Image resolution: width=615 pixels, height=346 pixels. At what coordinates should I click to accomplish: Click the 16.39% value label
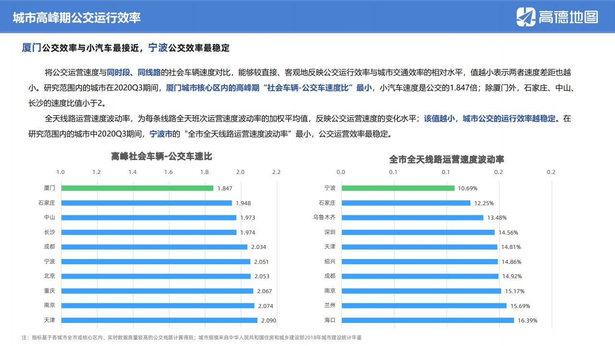[528, 321]
